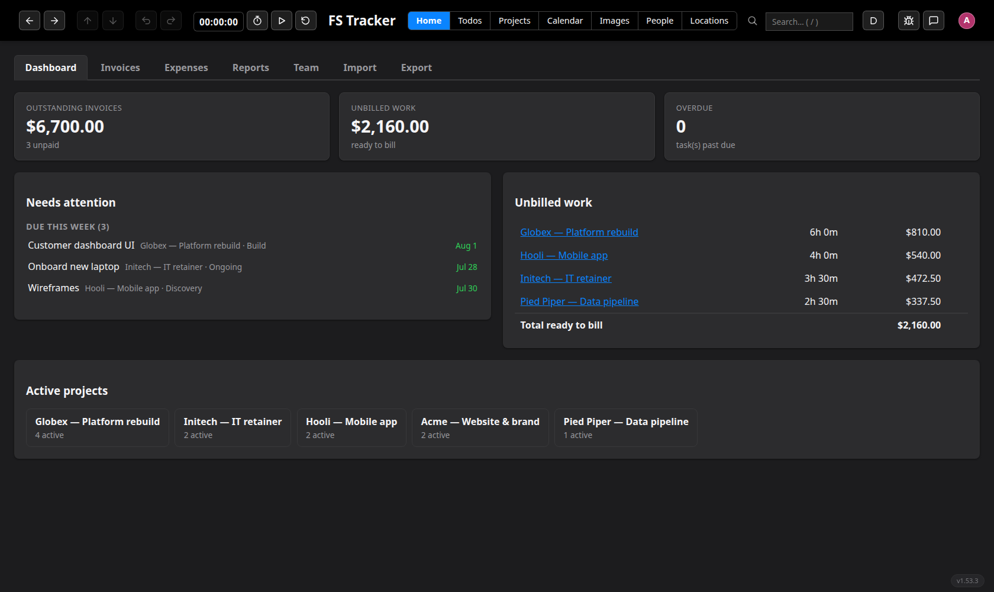
Task: Select the Dashboard tab
Action: [51, 67]
